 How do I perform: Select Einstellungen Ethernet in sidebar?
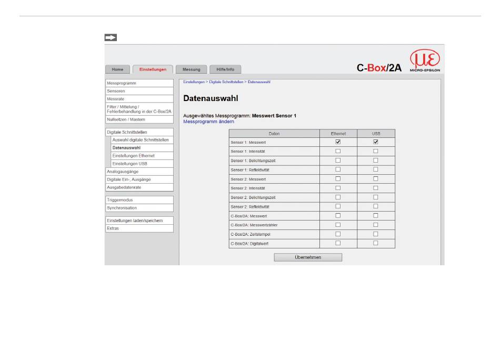click(134, 156)
